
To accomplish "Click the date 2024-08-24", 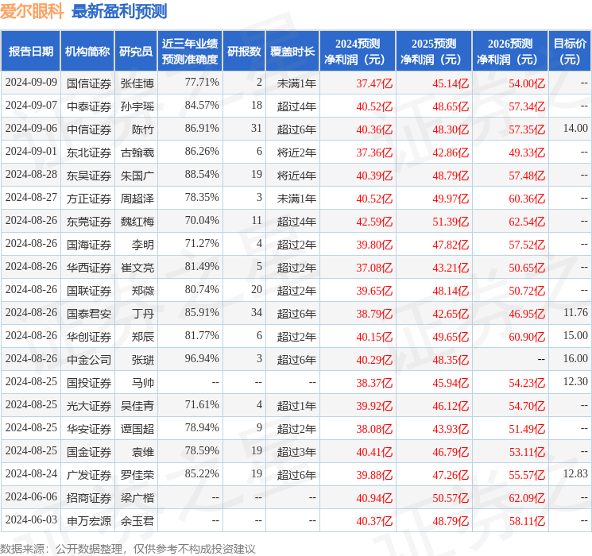I will click(31, 473).
